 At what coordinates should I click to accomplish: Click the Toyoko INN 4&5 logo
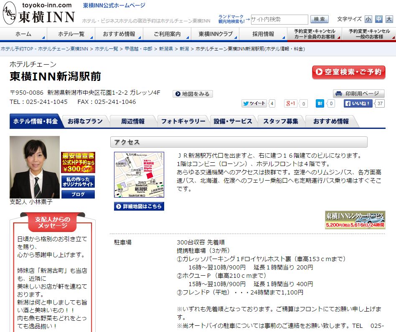[x=39, y=13]
